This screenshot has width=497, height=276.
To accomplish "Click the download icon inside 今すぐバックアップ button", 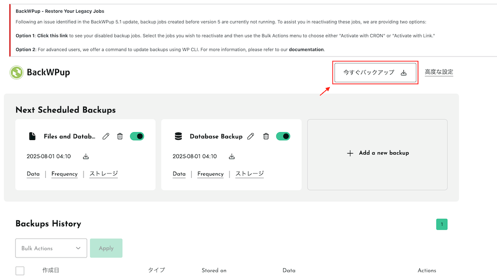I will click(x=403, y=73).
